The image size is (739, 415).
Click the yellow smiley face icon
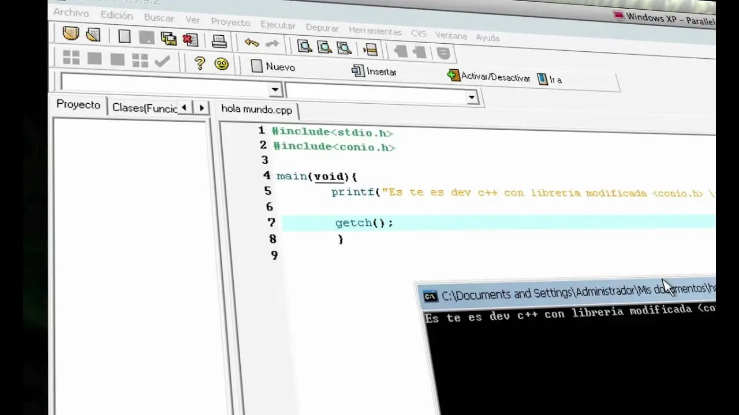(222, 64)
